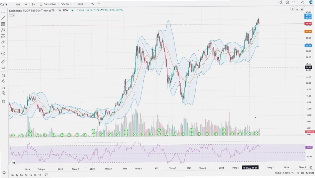Open the candlestick chart style picker
Image resolution: width=315 pixels, height=178 pixels.
[33, 4]
